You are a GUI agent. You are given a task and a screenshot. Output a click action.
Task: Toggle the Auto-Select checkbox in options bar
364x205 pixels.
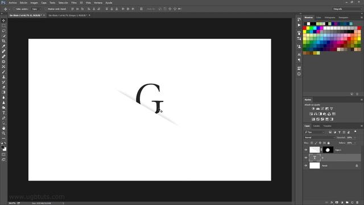pyautogui.click(x=15, y=9)
